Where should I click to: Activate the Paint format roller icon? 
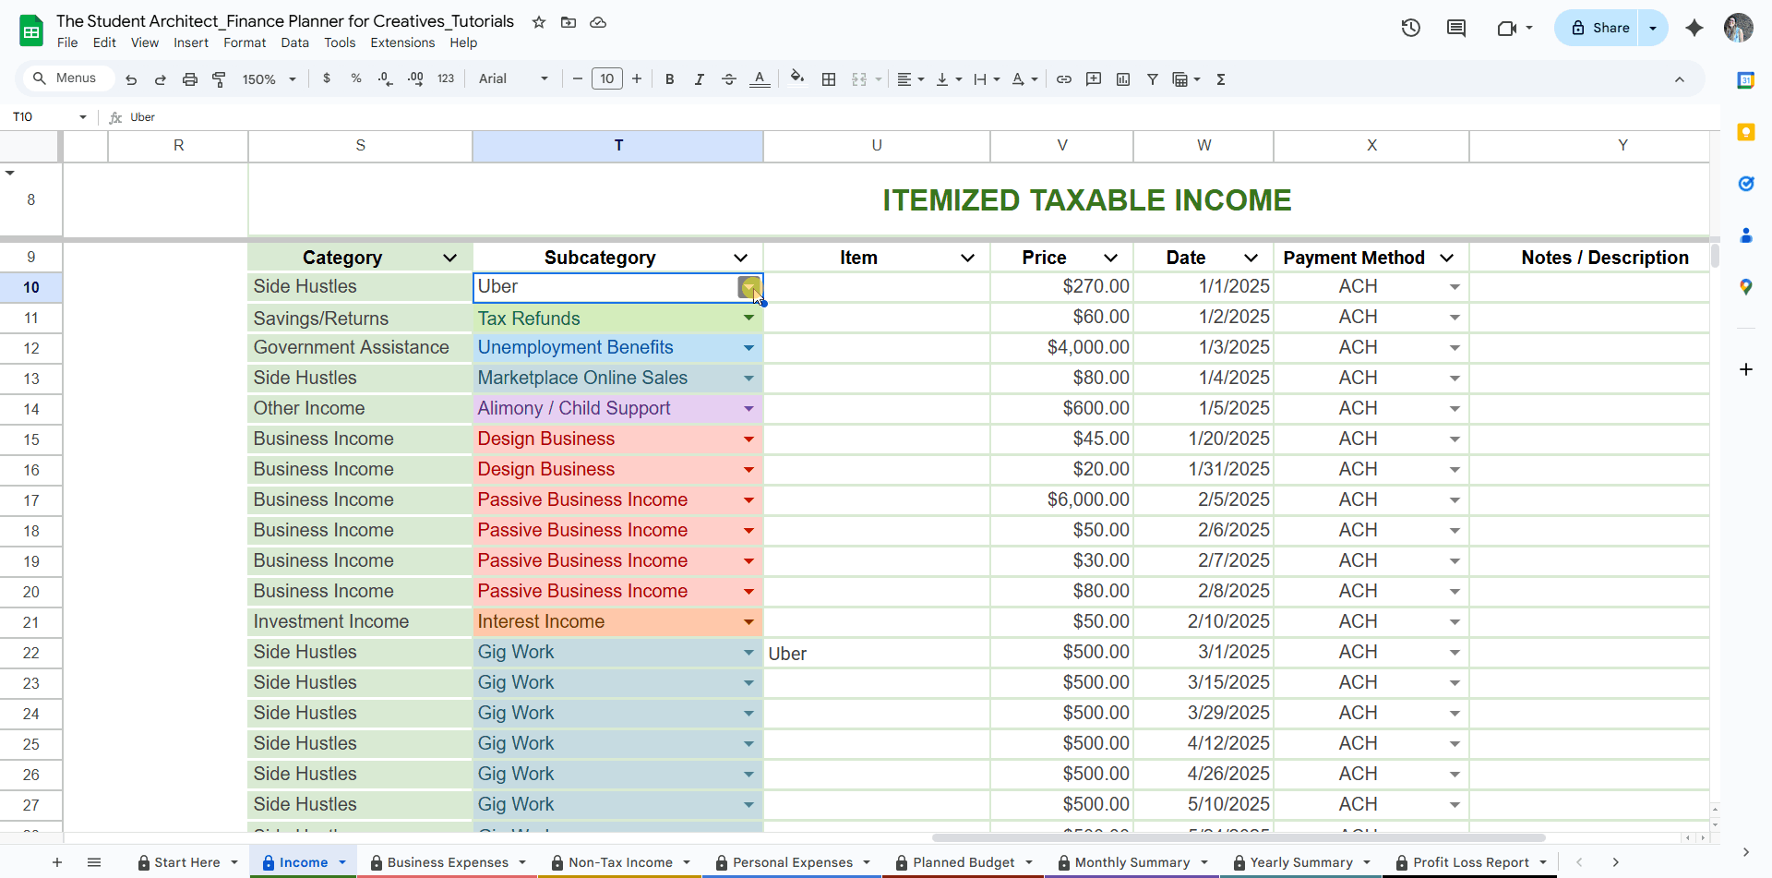220,79
